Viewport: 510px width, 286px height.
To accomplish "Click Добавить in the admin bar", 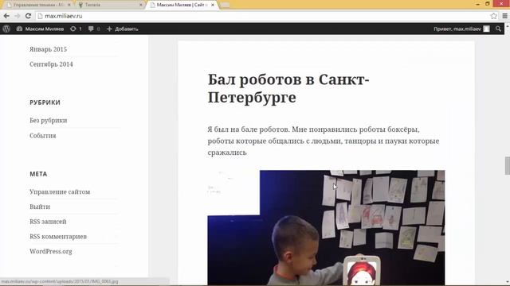I will pos(123,29).
